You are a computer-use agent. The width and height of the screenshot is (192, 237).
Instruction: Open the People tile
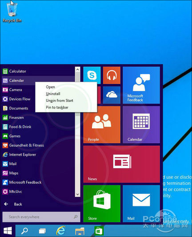[x=102, y=125]
